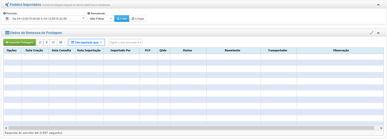The width and height of the screenshot is (387, 139).
Task: Click the shuffle icon in the grid toolbar
Action: [x=53, y=42]
